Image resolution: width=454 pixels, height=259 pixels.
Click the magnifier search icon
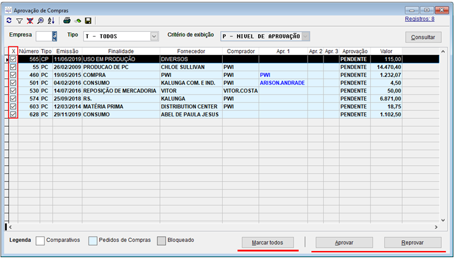pyautogui.click(x=40, y=21)
